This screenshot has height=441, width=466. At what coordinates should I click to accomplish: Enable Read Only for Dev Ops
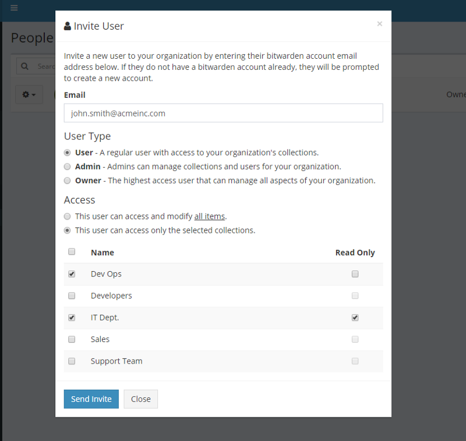click(355, 274)
